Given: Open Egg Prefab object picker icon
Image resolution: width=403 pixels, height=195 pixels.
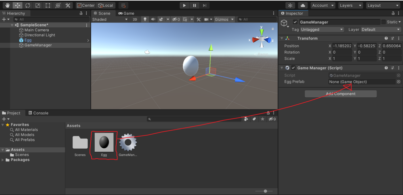Looking at the screenshot, I should pos(399,82).
